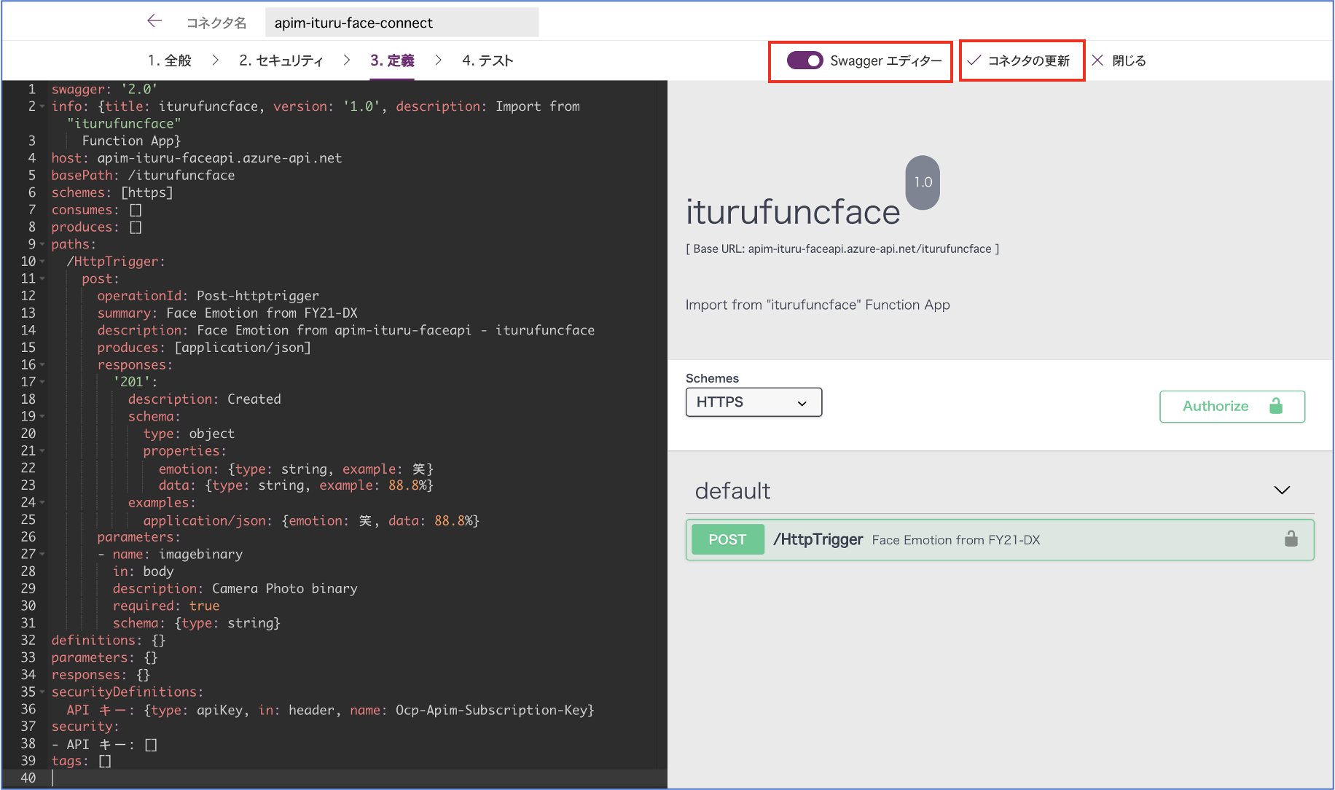Fold code at line 2 info
This screenshot has width=1335, height=790.
point(42,106)
